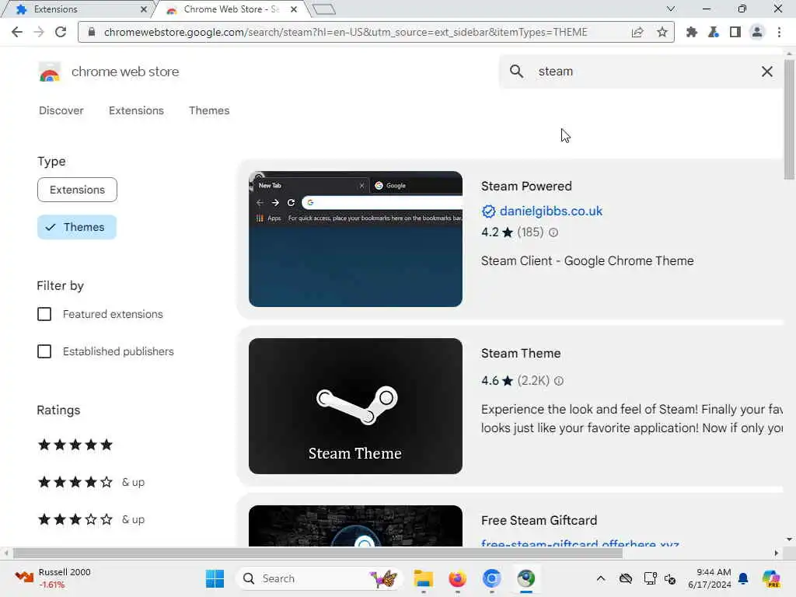Click verified badge next to danielgibbs.co.uk

(488, 211)
